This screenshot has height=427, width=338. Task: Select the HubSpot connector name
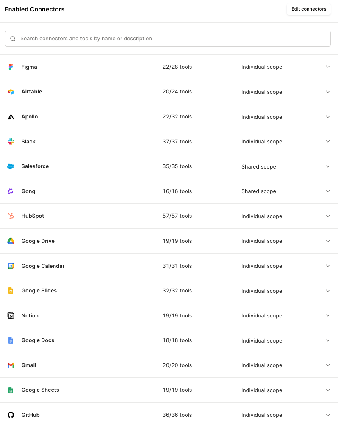click(33, 216)
